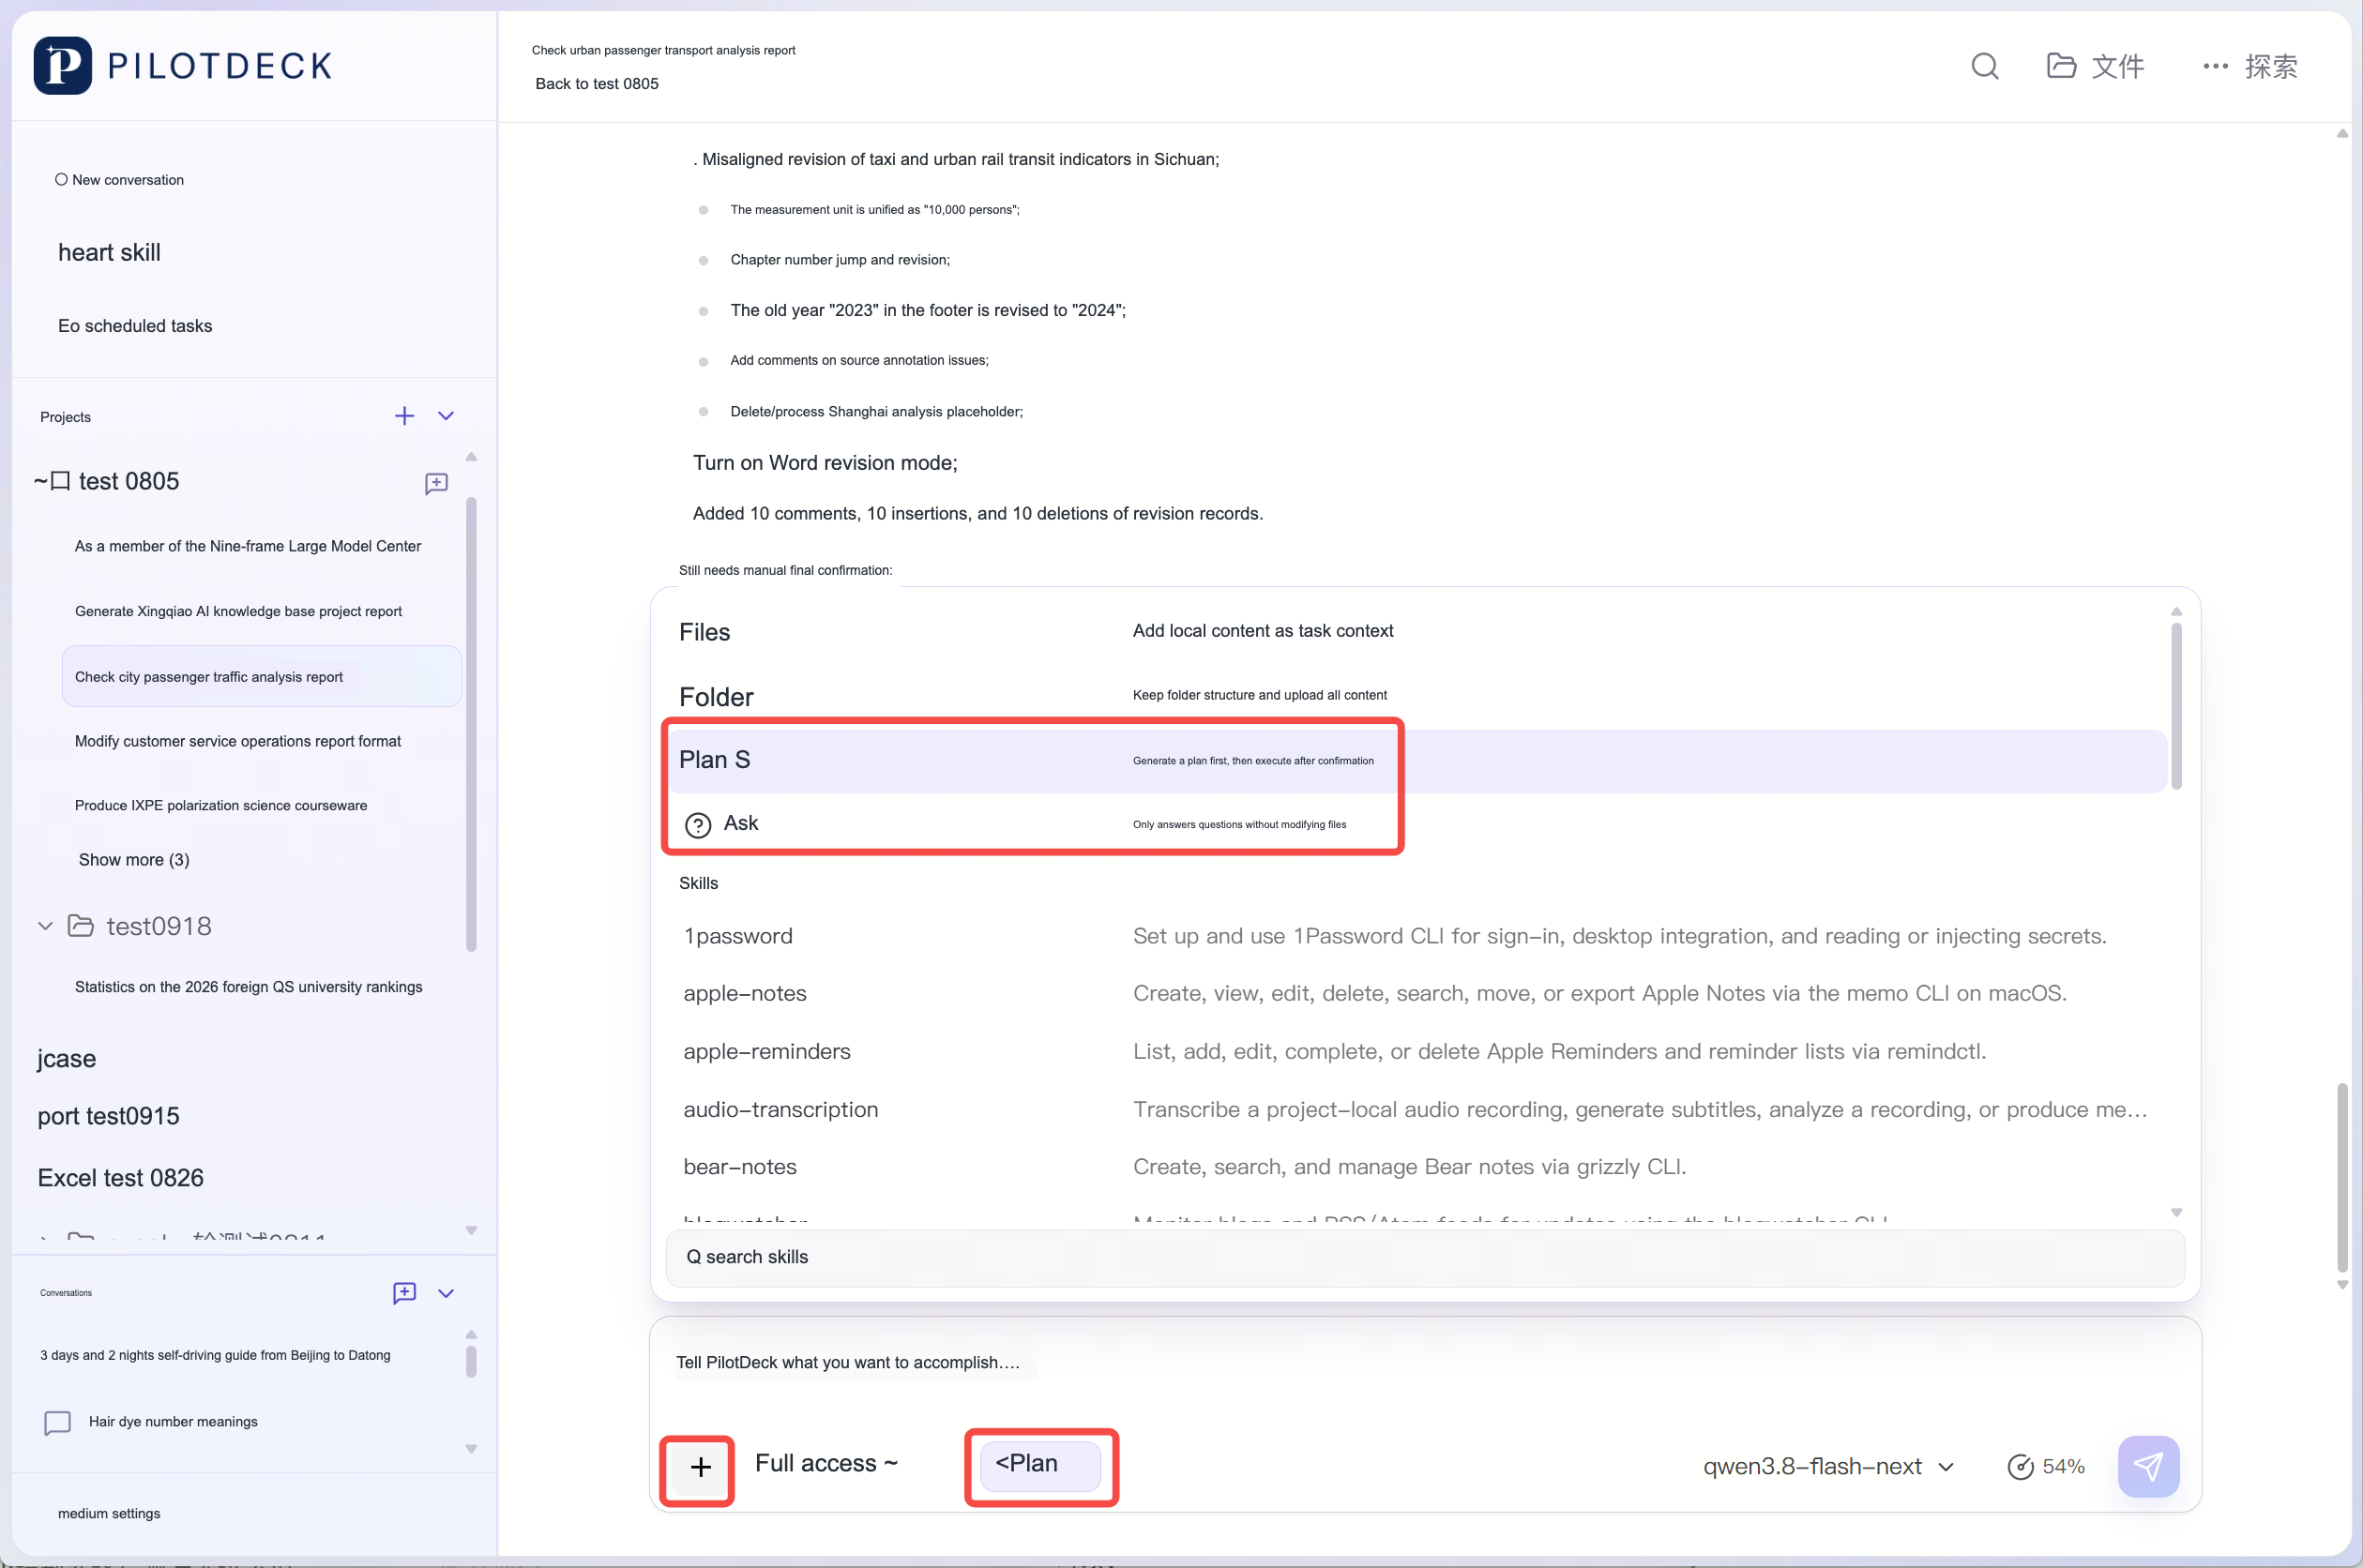
Task: Select the apple-notes skill row
Action: [x=1416, y=994]
